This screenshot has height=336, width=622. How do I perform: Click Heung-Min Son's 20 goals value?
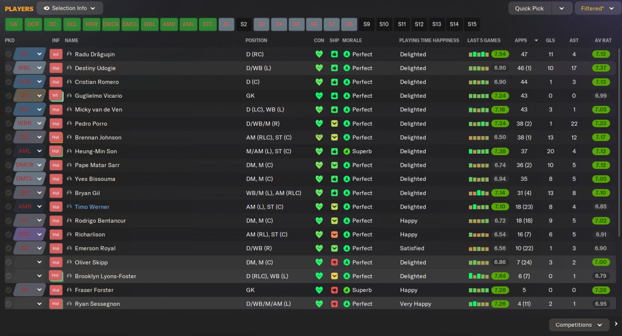point(551,151)
